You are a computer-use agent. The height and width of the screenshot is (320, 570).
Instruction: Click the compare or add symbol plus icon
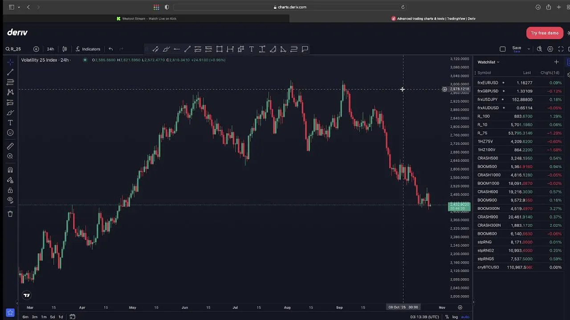point(36,49)
